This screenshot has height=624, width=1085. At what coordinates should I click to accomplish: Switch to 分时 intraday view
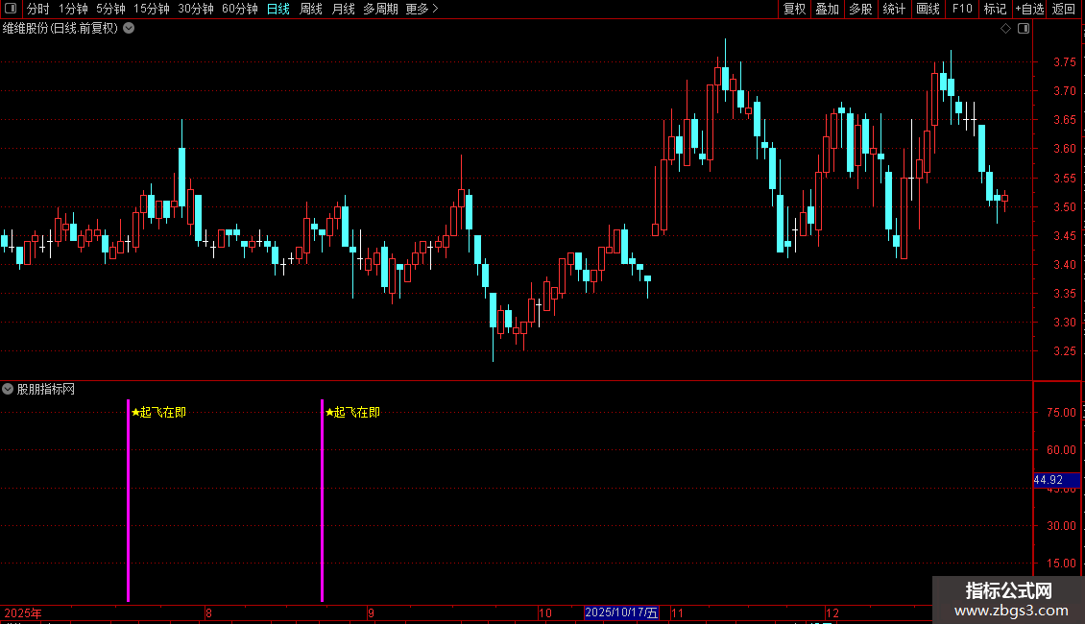click(38, 9)
